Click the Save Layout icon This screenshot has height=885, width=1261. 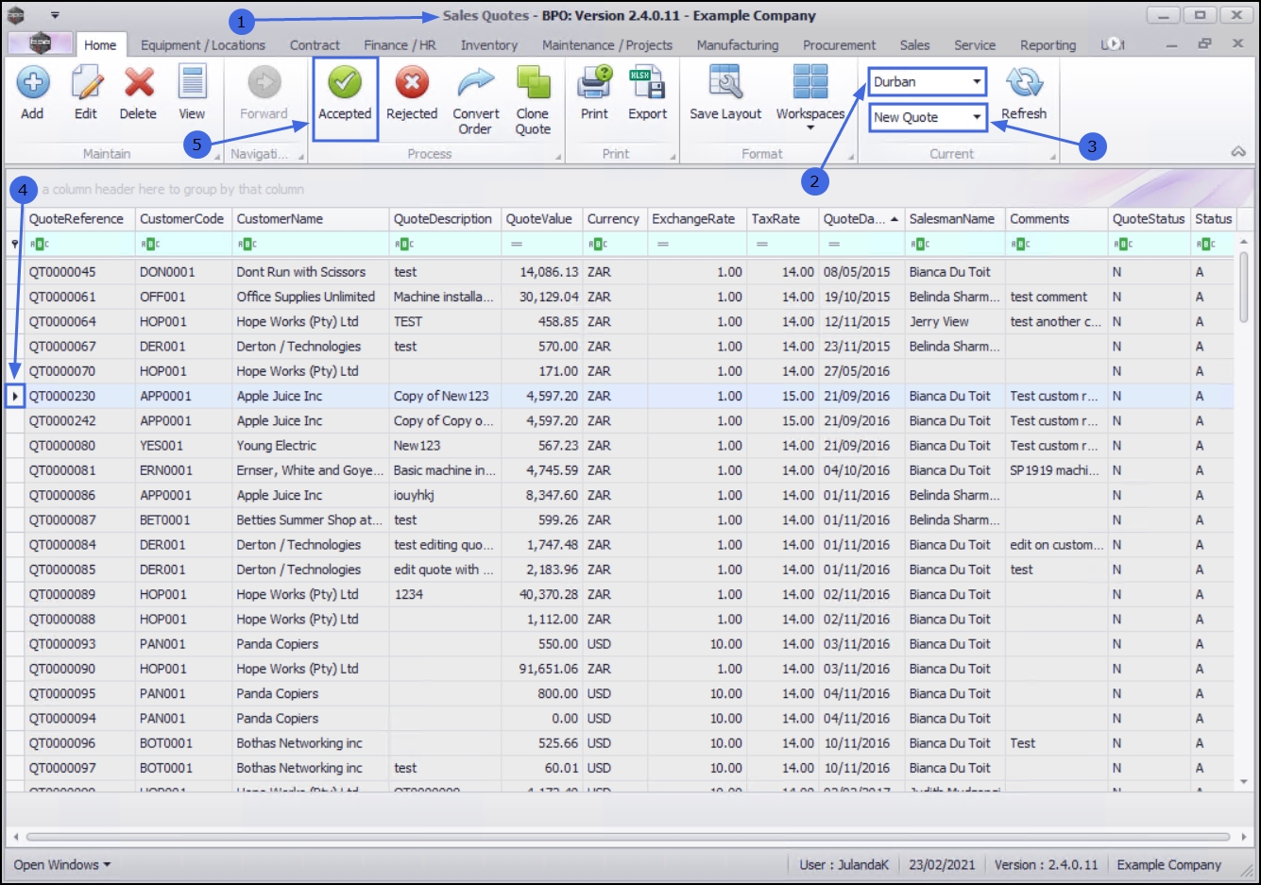725,83
